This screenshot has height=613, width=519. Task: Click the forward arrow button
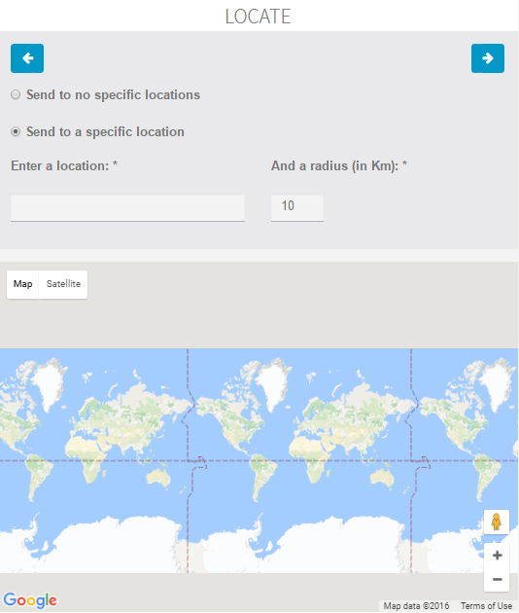(487, 58)
